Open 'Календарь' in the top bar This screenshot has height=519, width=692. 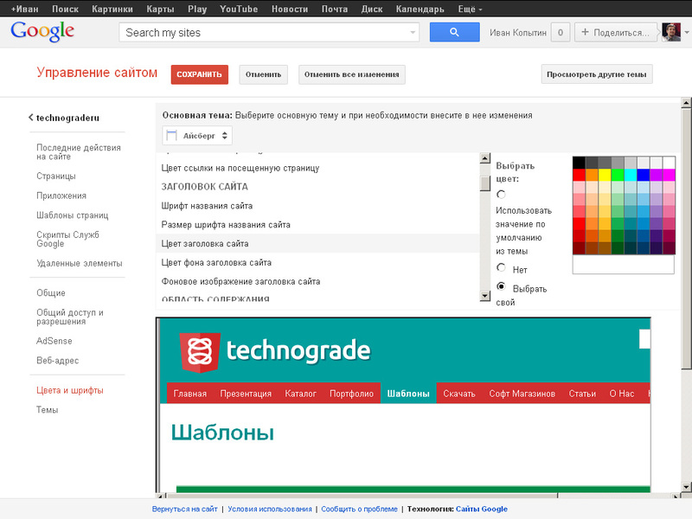click(x=420, y=9)
